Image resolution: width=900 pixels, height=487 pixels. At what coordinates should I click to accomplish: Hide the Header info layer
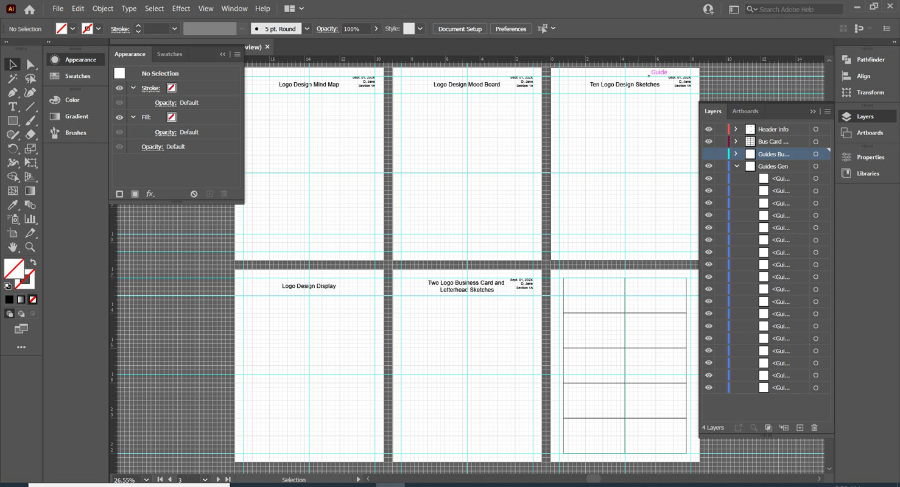[709, 129]
